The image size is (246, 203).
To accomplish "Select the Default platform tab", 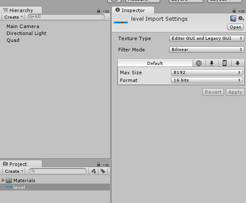I will [x=155, y=63].
